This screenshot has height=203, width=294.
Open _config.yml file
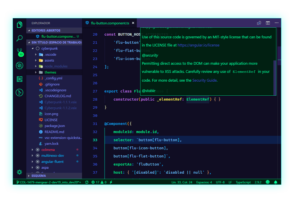tap(54, 78)
